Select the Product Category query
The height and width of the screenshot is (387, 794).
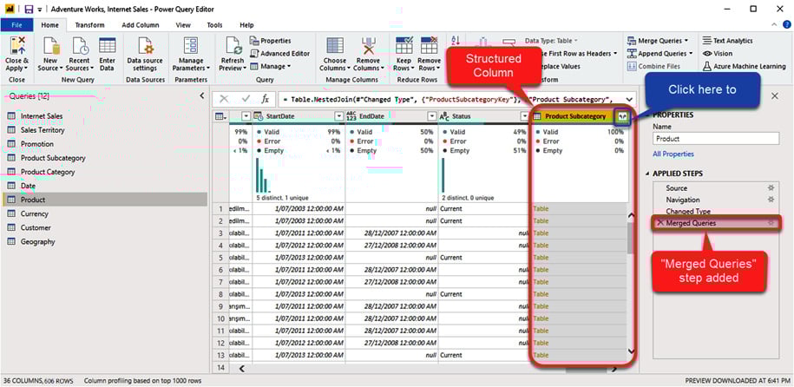coord(48,172)
